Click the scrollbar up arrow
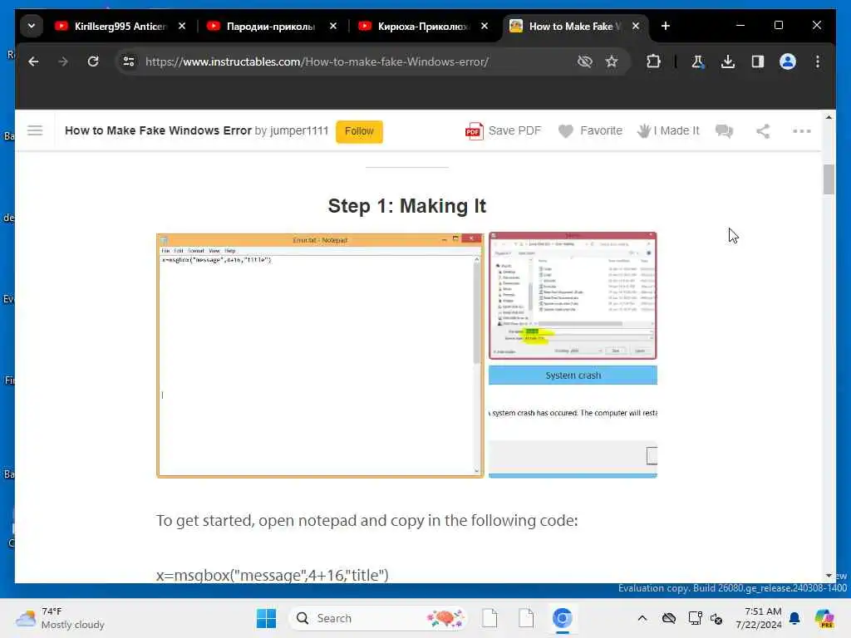The image size is (851, 638). (x=829, y=116)
